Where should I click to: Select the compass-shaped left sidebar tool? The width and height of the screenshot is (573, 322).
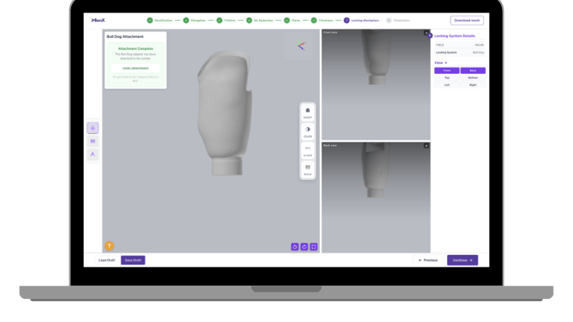click(93, 155)
